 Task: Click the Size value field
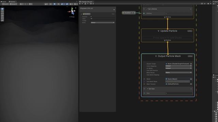pos(178,93)
